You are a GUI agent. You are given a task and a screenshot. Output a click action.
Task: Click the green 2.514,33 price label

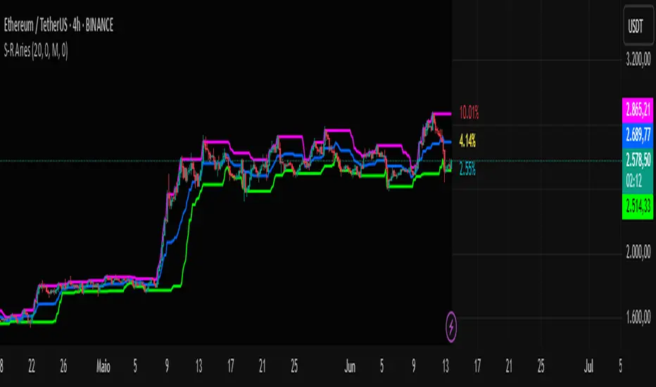(638, 206)
